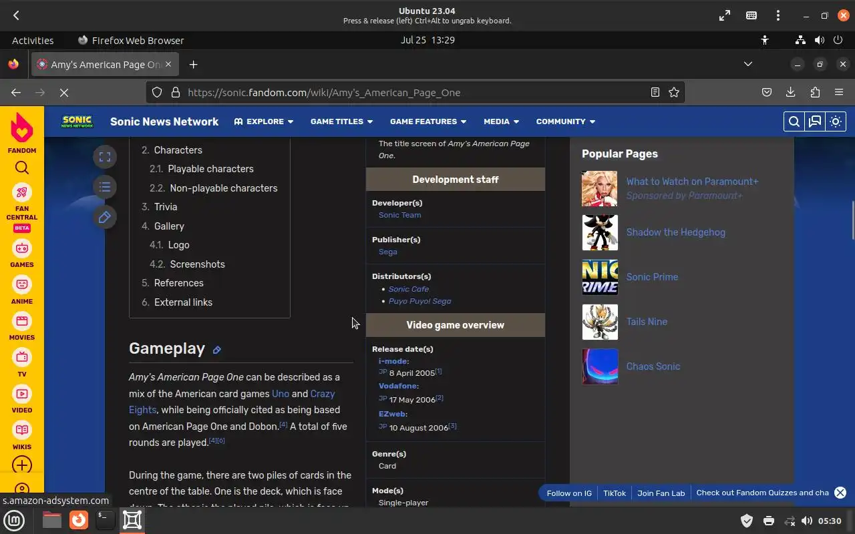Open Fan Central rocket icon
This screenshot has height=534, width=855.
pyautogui.click(x=22, y=192)
